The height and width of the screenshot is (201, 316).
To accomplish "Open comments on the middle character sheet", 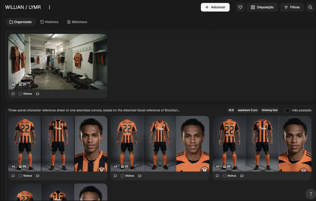I will 115,176.
